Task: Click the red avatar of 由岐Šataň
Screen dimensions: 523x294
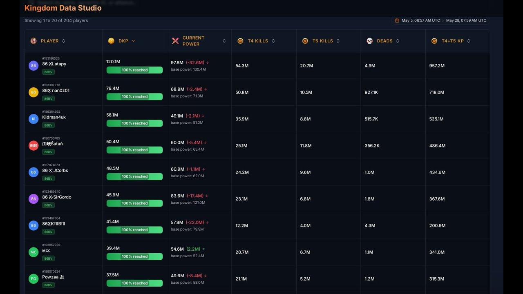Action: pyautogui.click(x=34, y=145)
